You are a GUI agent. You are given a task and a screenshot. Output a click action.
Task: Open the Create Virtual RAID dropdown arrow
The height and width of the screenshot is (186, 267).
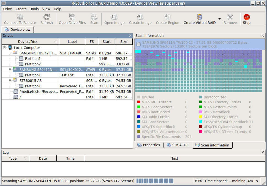point(219,19)
